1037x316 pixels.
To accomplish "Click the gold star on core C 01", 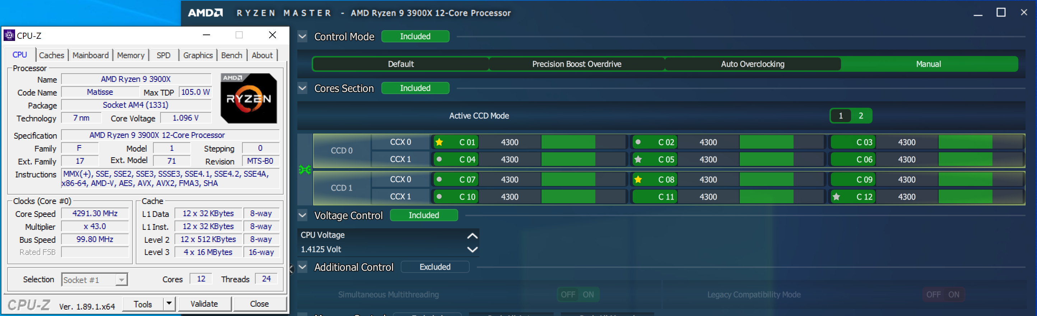I will click(439, 142).
